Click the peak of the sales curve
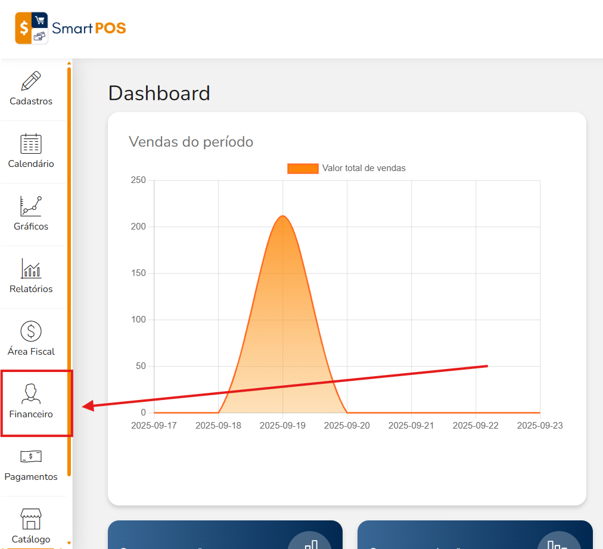This screenshot has height=549, width=603. click(x=282, y=216)
